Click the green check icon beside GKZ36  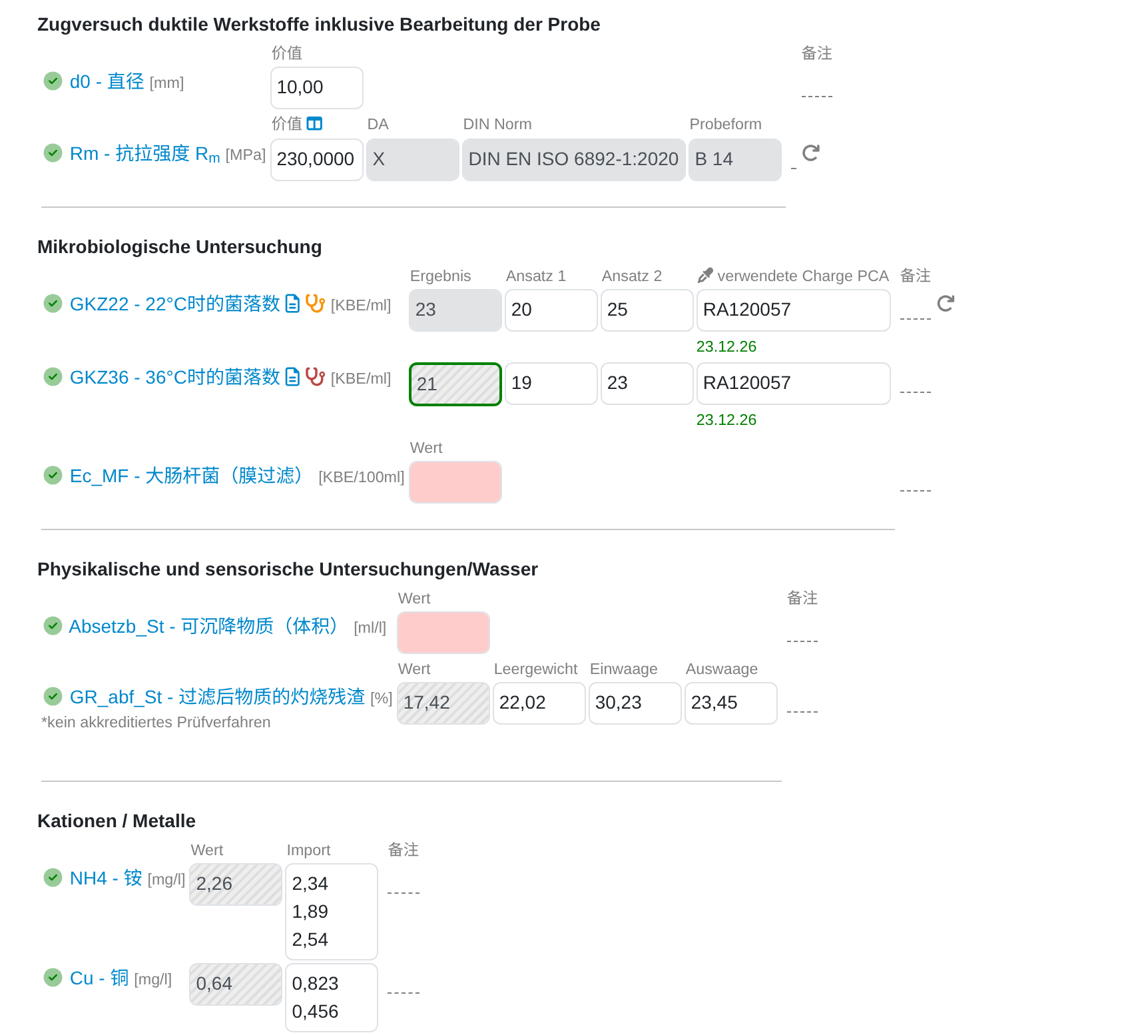53,377
